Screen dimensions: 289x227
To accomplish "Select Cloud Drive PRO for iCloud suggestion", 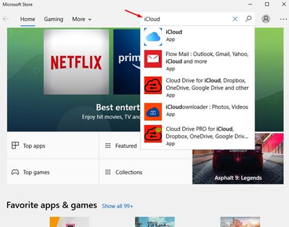I will [198, 136].
